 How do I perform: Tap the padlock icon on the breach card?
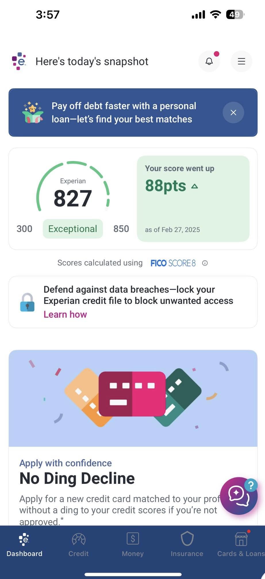(x=28, y=302)
